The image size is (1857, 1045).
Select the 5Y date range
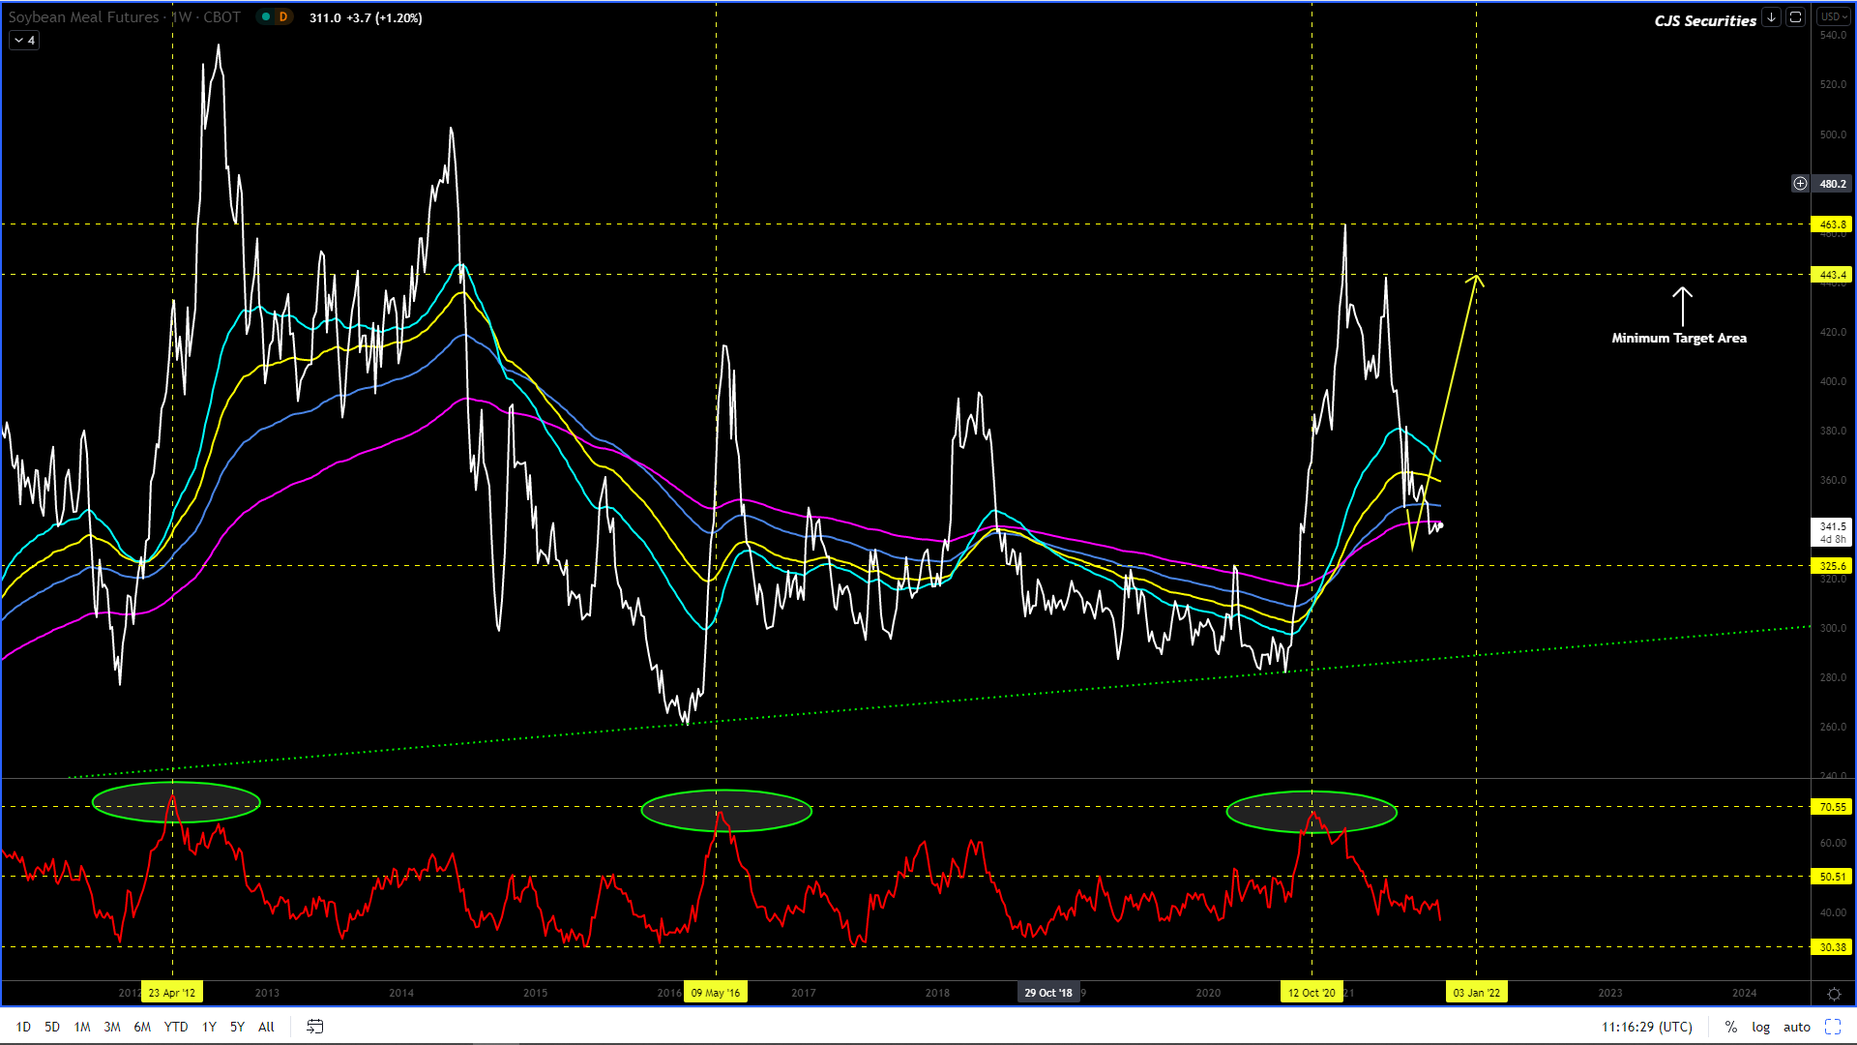[237, 1027]
